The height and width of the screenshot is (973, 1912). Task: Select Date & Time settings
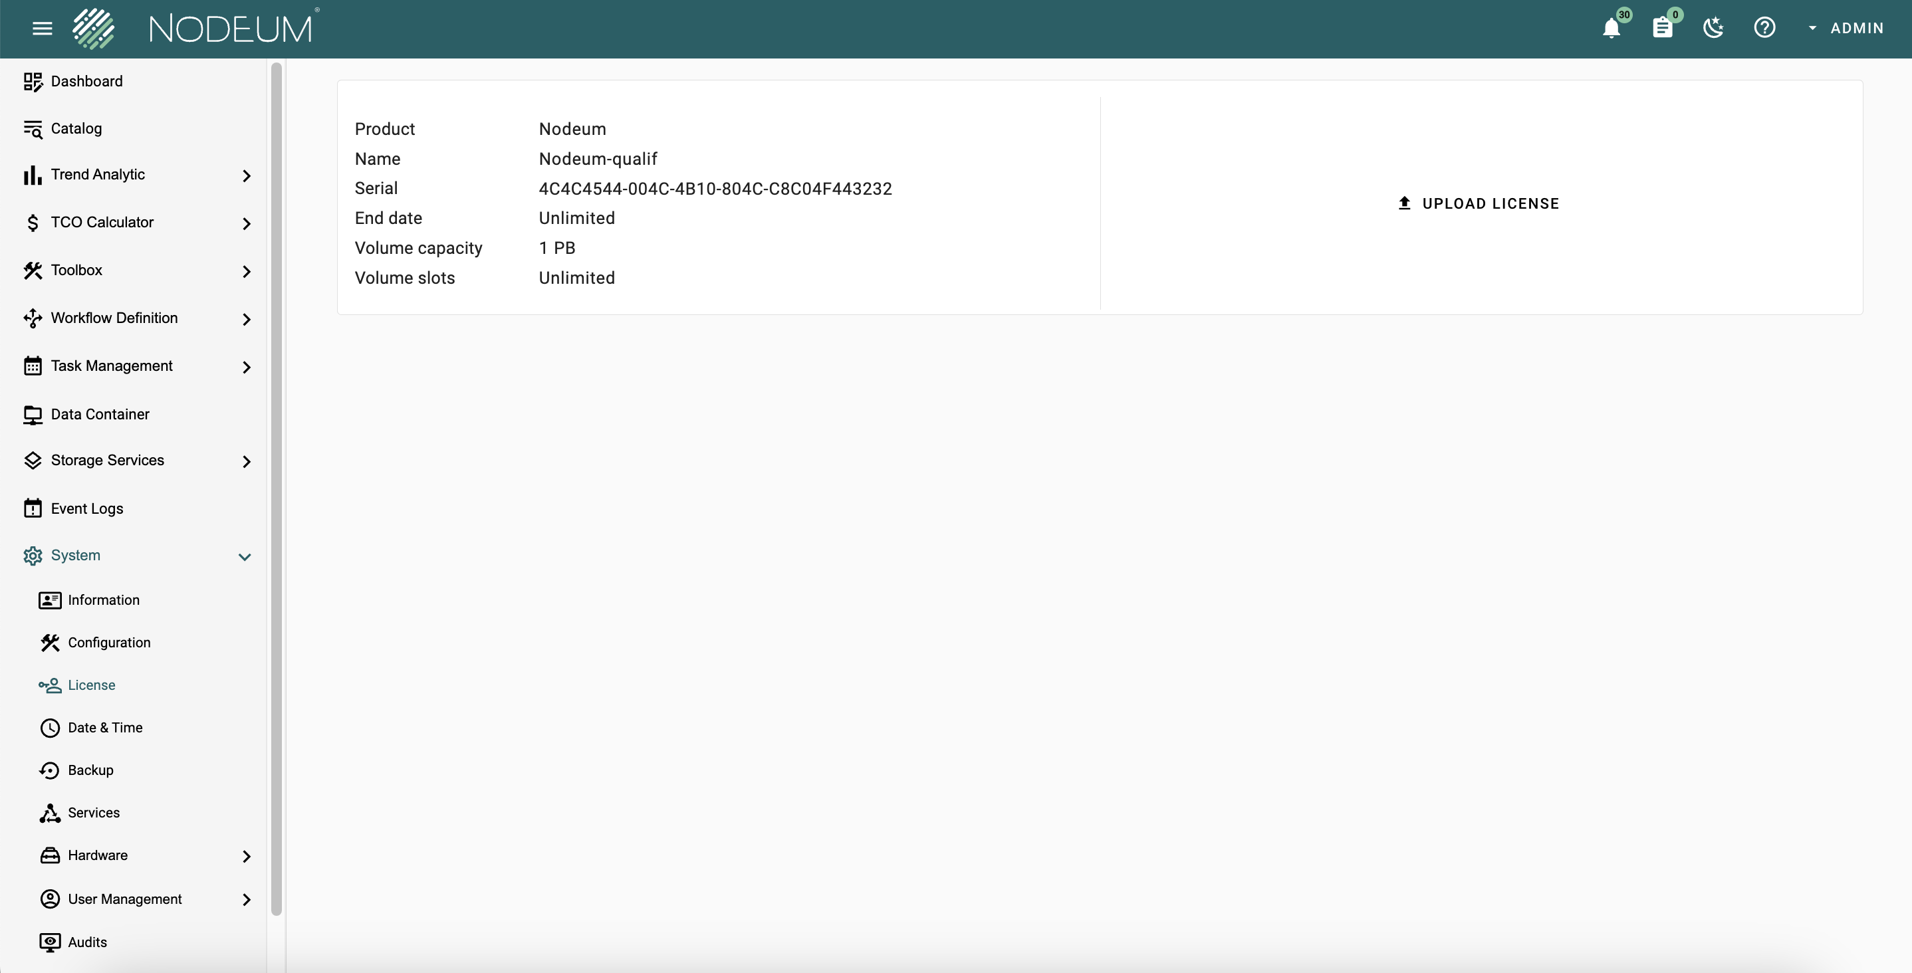(104, 728)
